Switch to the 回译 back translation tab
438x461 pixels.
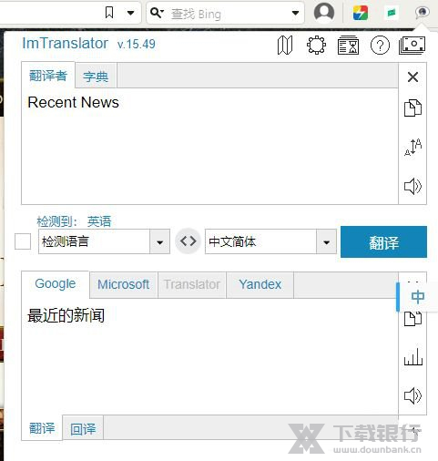click(x=83, y=428)
